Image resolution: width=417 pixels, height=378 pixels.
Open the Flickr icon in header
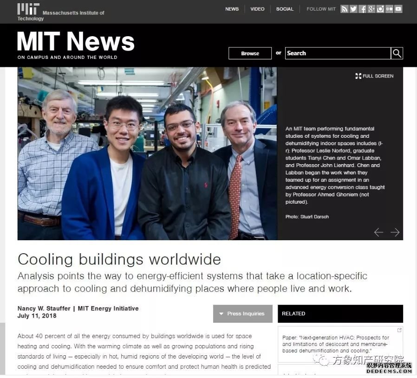(389, 9)
